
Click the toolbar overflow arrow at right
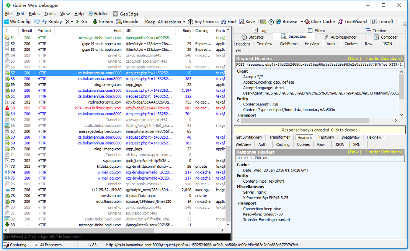(x=405, y=24)
